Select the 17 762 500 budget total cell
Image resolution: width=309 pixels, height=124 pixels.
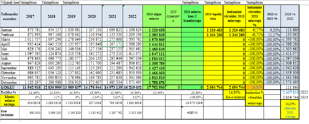(154, 87)
